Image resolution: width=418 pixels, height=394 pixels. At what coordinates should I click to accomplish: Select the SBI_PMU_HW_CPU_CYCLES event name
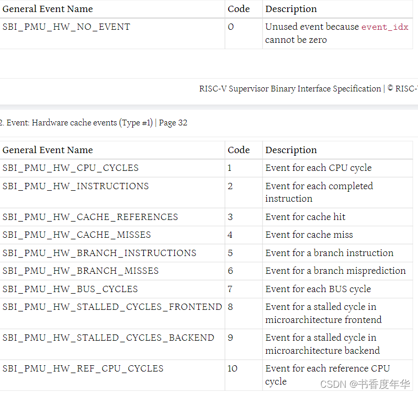click(x=71, y=168)
